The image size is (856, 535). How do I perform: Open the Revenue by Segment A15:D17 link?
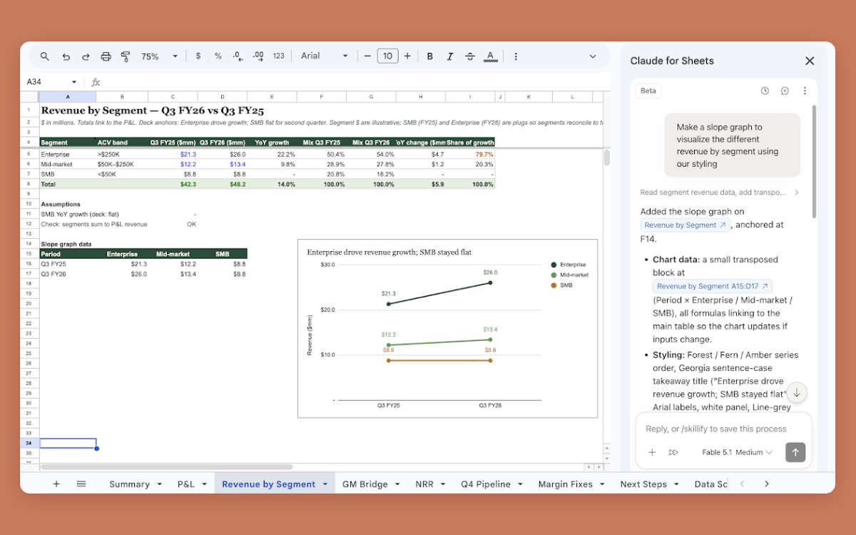pos(713,286)
